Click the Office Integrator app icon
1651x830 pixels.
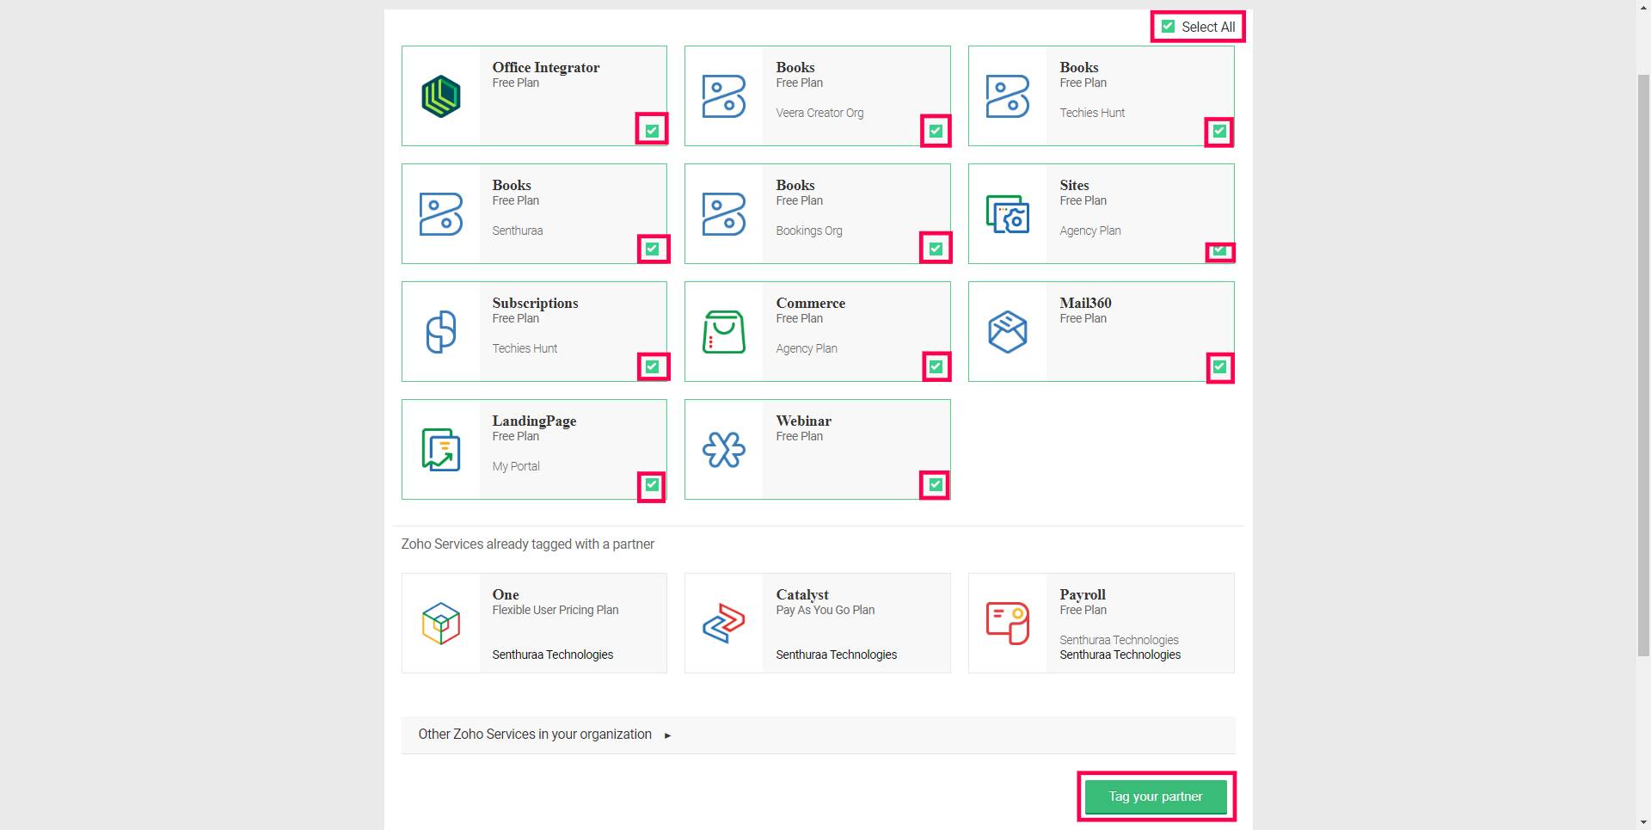pyautogui.click(x=441, y=95)
